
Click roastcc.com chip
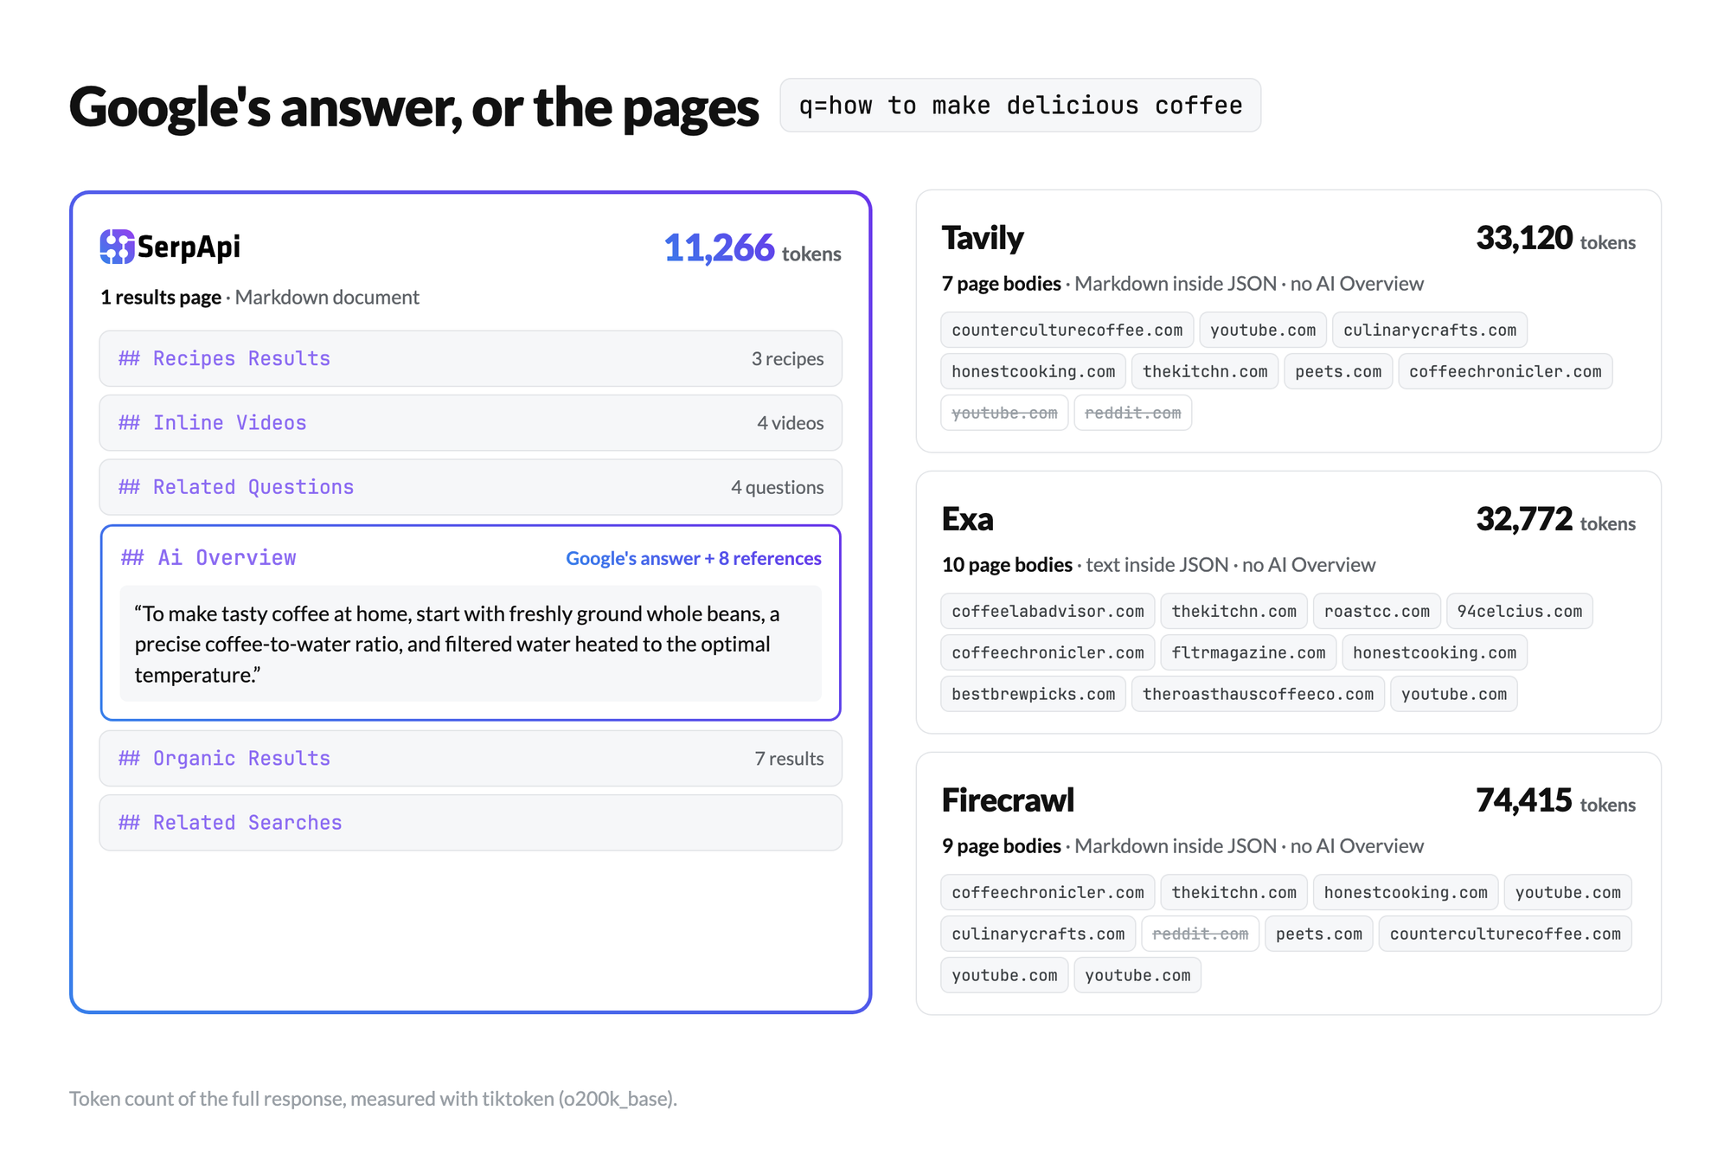tap(1377, 611)
